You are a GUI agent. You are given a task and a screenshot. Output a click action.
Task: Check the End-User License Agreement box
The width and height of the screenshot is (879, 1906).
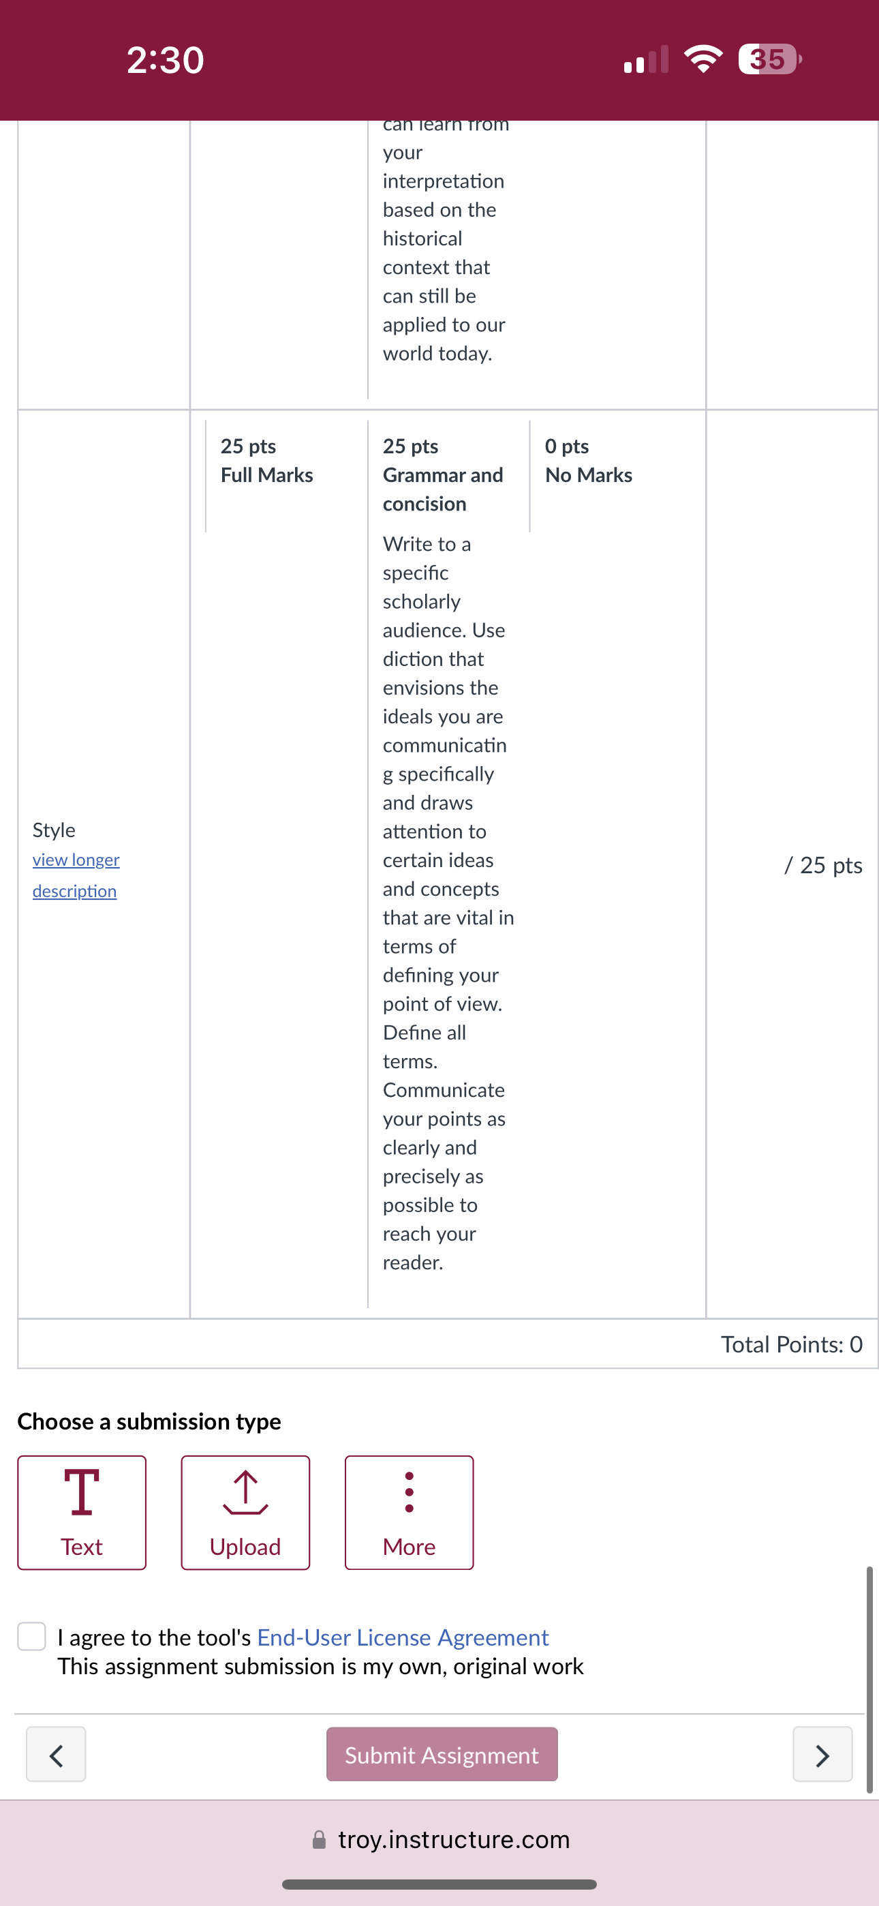pos(32,1637)
